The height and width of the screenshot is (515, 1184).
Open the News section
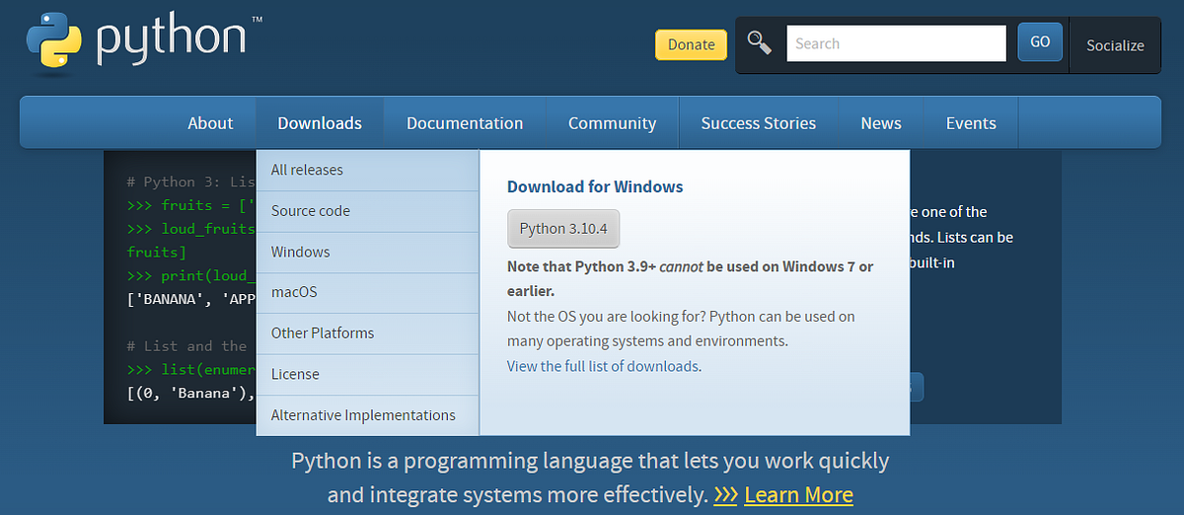point(880,123)
